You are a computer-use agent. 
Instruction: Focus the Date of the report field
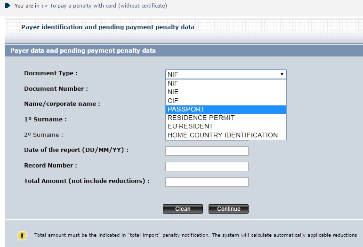[207, 151]
